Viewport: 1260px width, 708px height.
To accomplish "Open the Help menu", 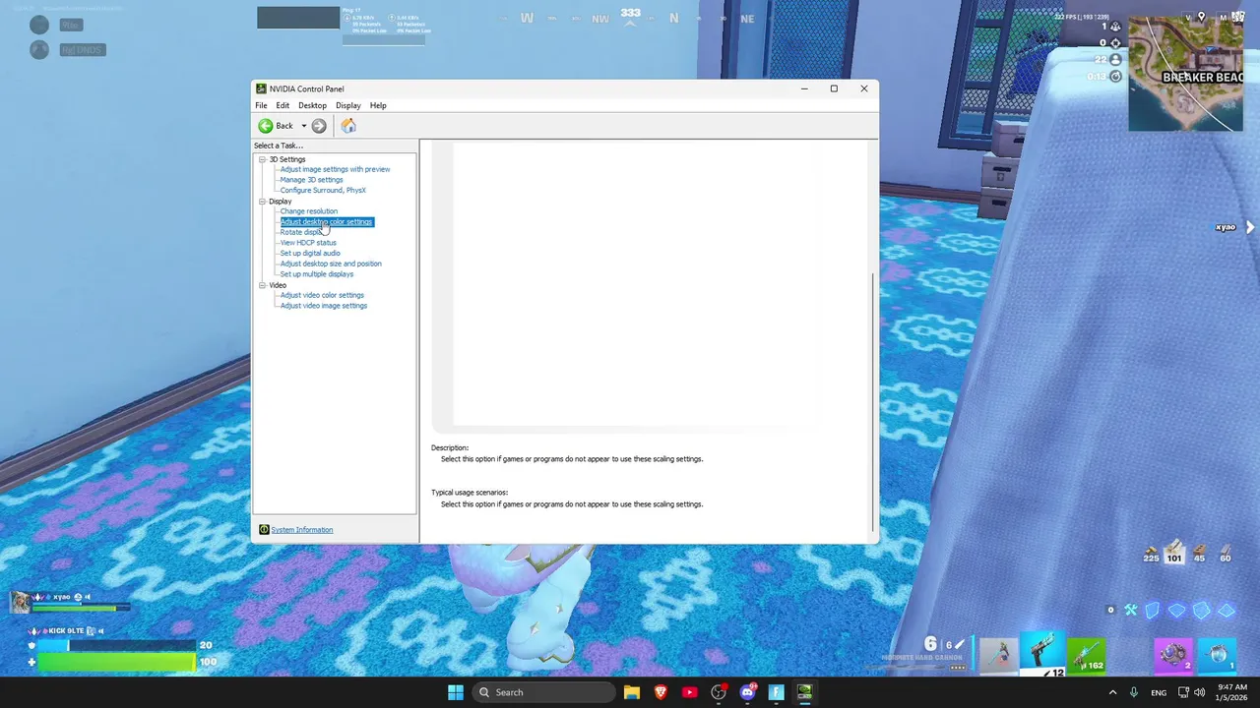I will tap(378, 105).
